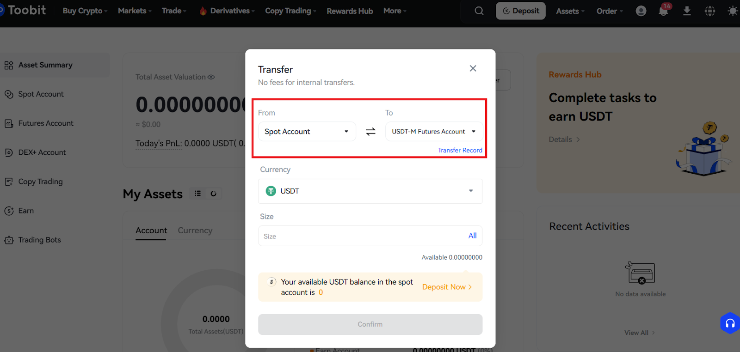Click the Available 0.00000000 text

tap(452, 257)
